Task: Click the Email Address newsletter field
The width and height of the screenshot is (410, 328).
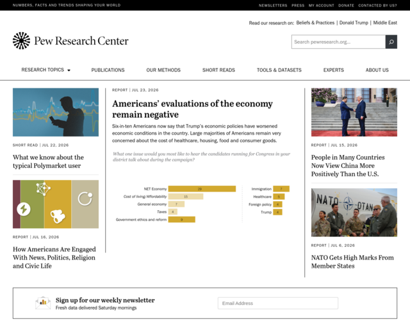Action: (277, 303)
